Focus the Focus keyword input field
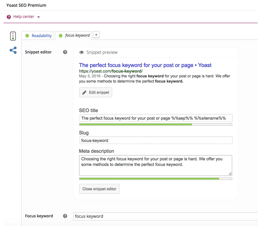 tap(165, 216)
